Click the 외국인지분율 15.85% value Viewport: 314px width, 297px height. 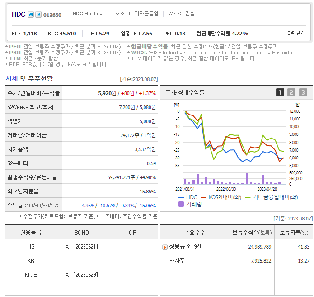click(x=148, y=192)
